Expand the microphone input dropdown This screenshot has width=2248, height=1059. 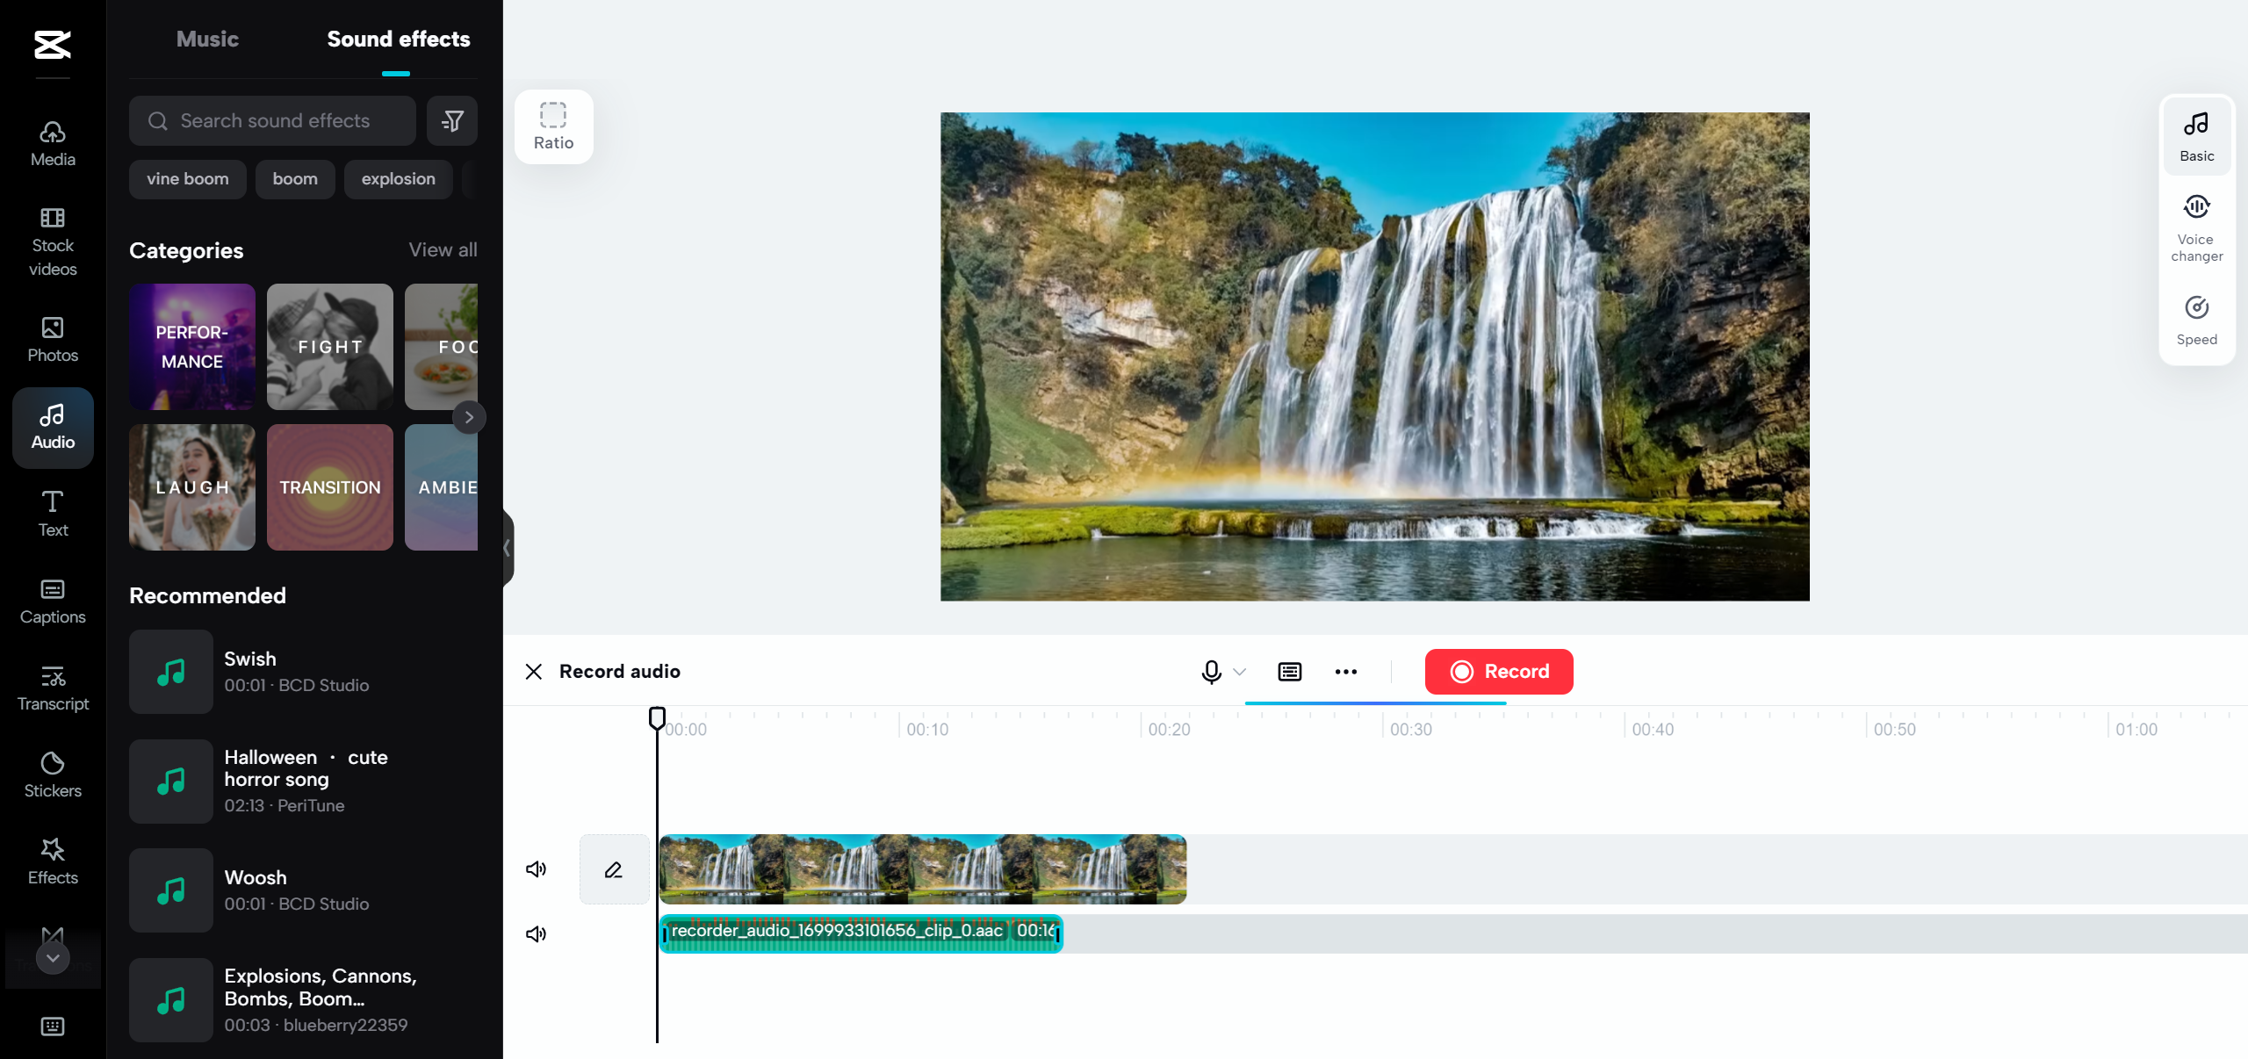(x=1240, y=672)
